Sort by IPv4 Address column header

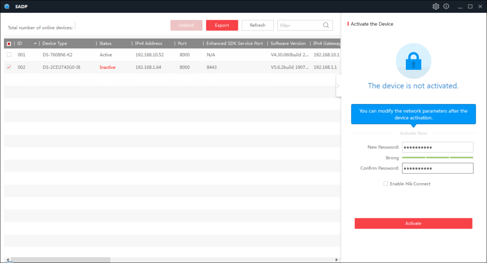pos(148,43)
